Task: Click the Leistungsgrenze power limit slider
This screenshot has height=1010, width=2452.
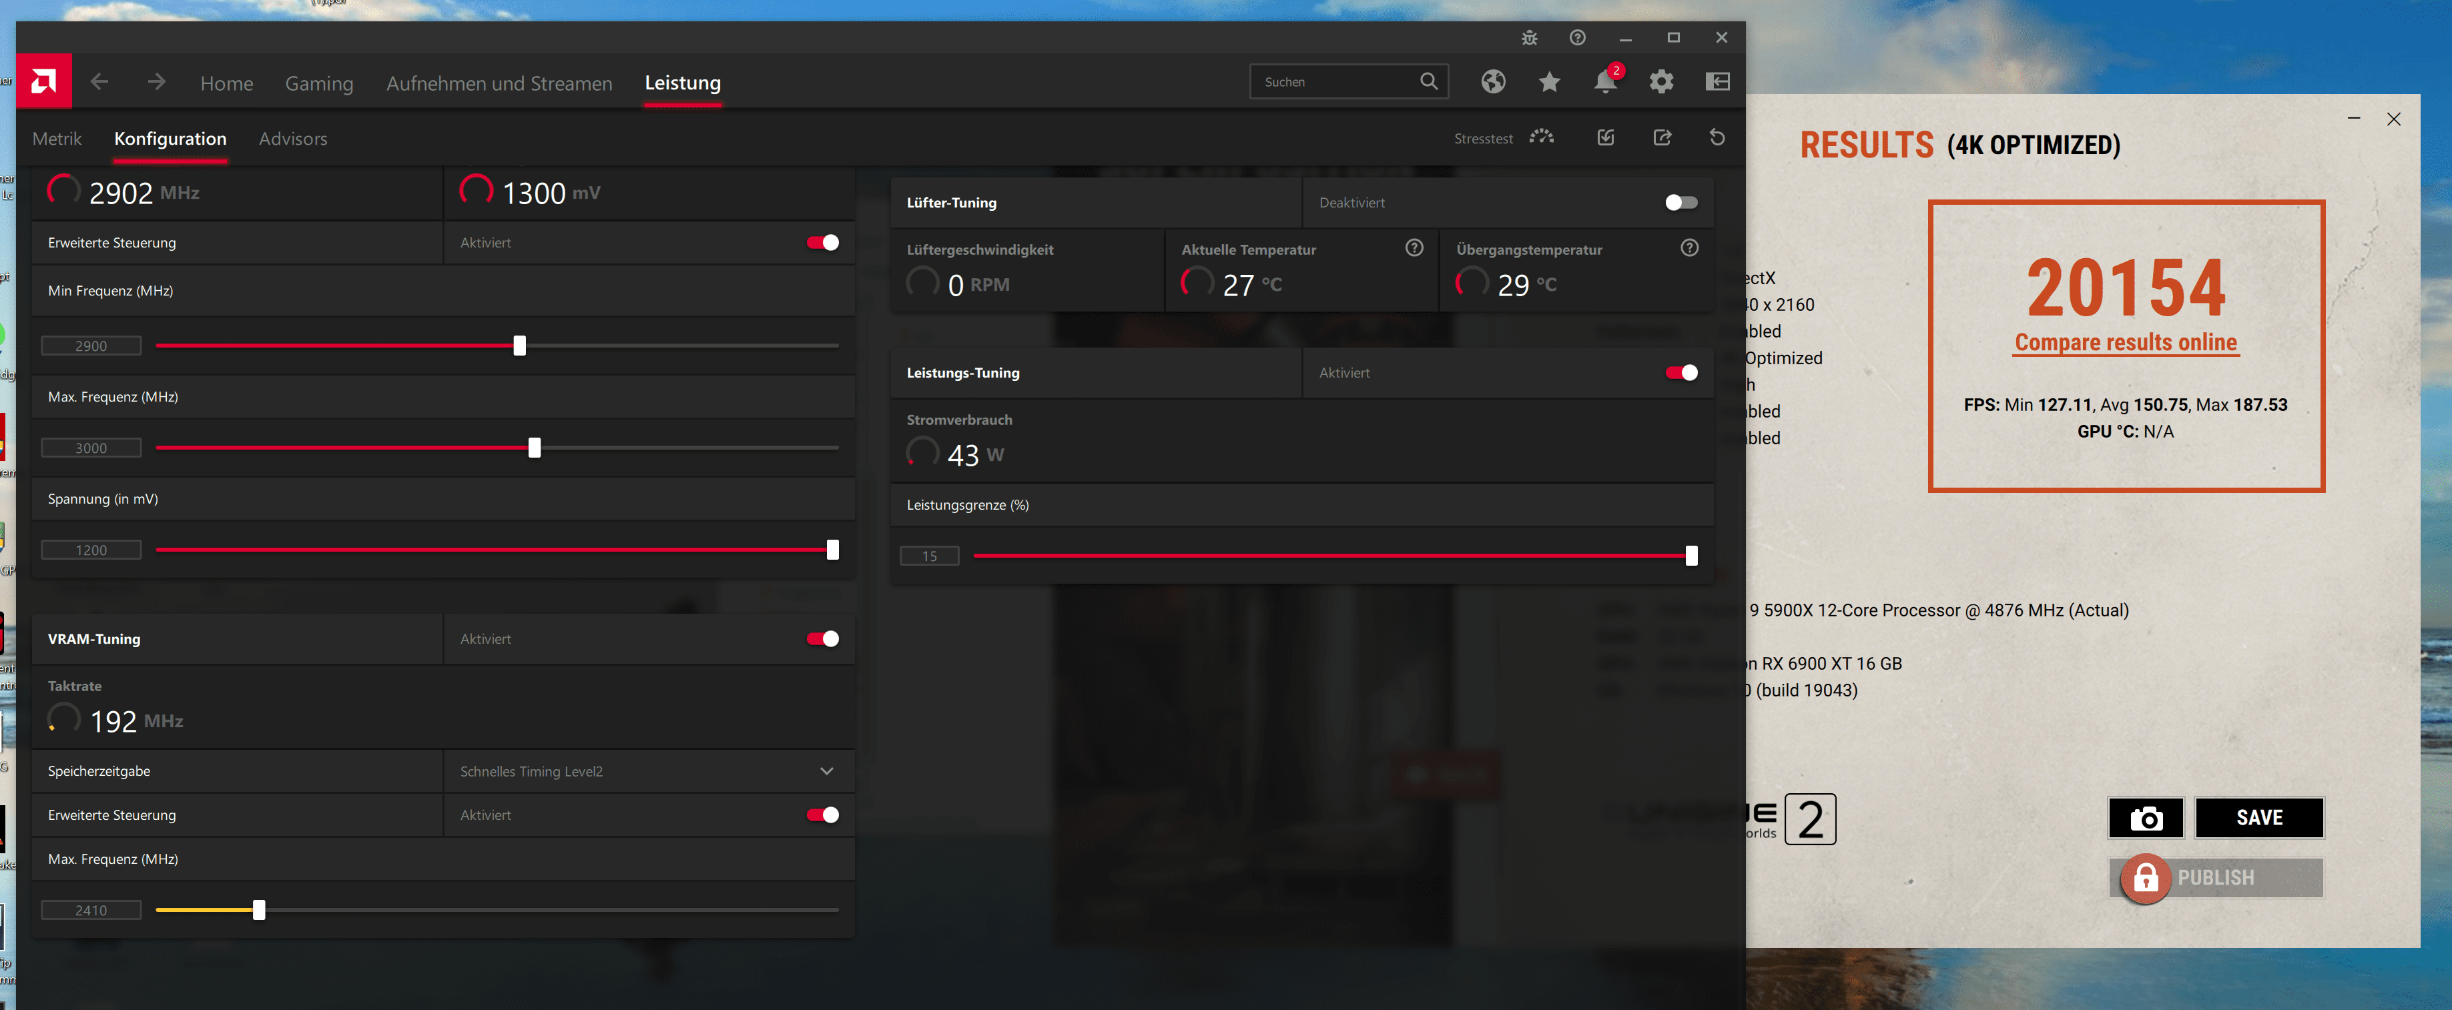Action: coord(1691,556)
